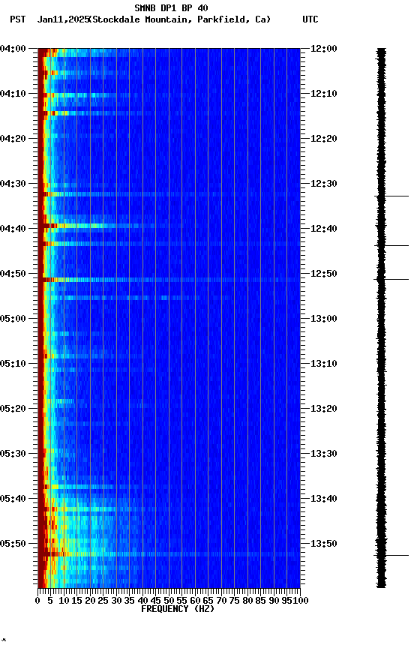Click the seismogram trace spike near 12:44

click(391, 245)
